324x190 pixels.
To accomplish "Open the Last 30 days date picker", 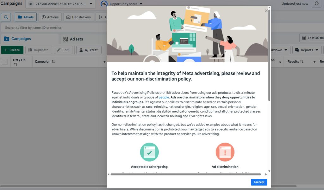I will pos(311,38).
